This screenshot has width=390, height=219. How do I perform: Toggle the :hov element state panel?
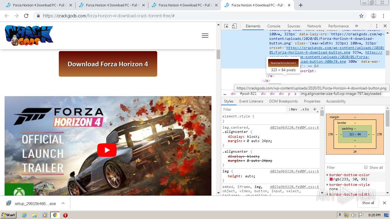tap(293, 109)
